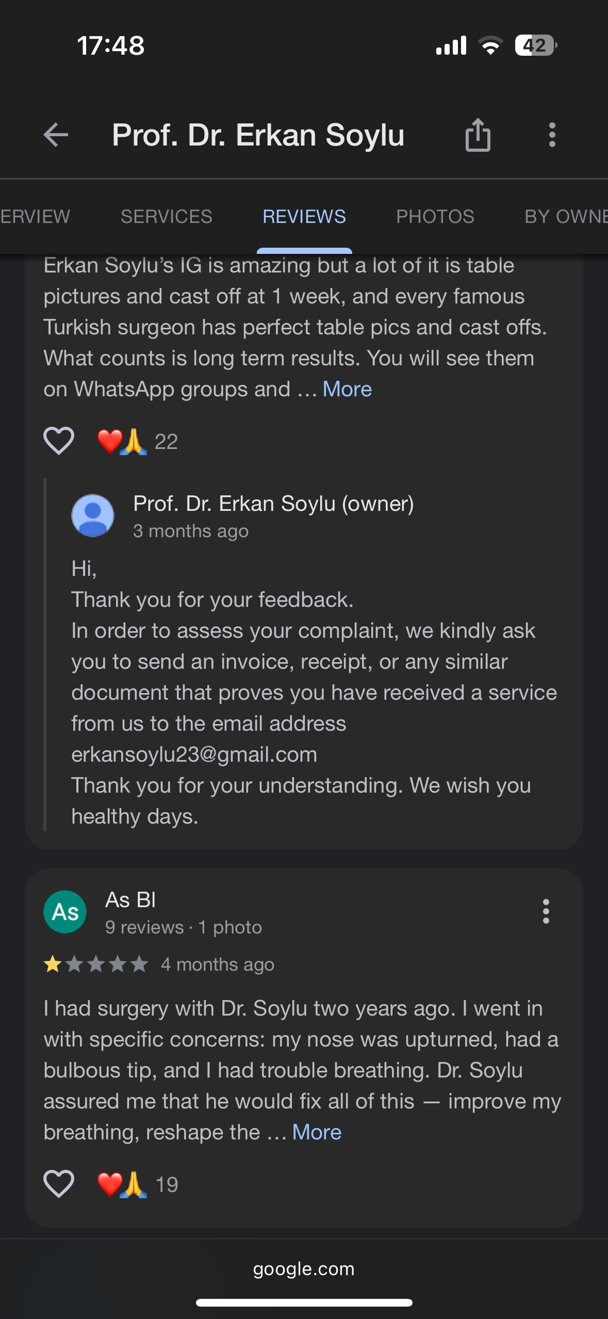Tap the google.com address bar
This screenshot has width=608, height=1319.
pos(304,1269)
